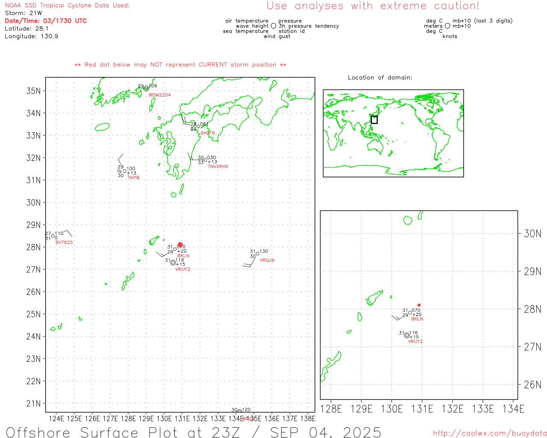Screen dimensions: 547x438
Task: Select VRUY2 label on the main map
Action: point(182,269)
